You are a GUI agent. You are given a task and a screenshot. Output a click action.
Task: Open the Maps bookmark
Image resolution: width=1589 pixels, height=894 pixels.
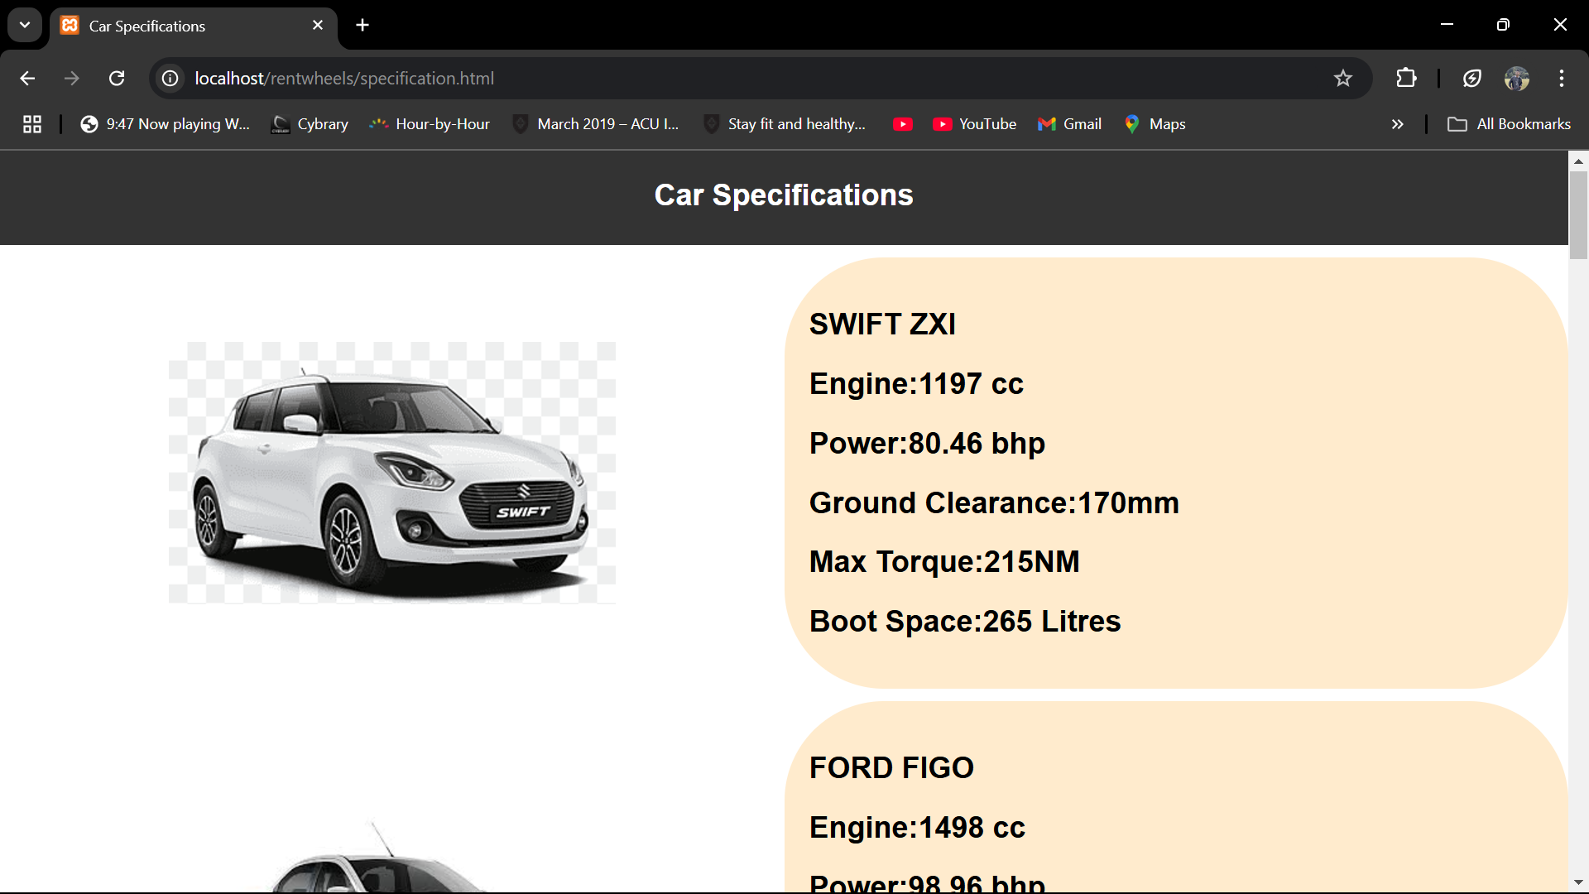[1155, 124]
